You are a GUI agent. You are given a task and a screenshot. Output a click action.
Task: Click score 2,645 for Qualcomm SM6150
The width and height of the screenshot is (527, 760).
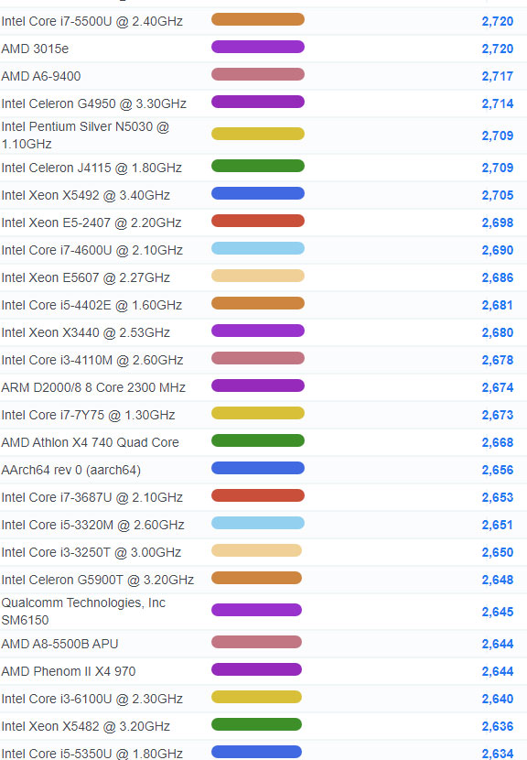tap(498, 612)
